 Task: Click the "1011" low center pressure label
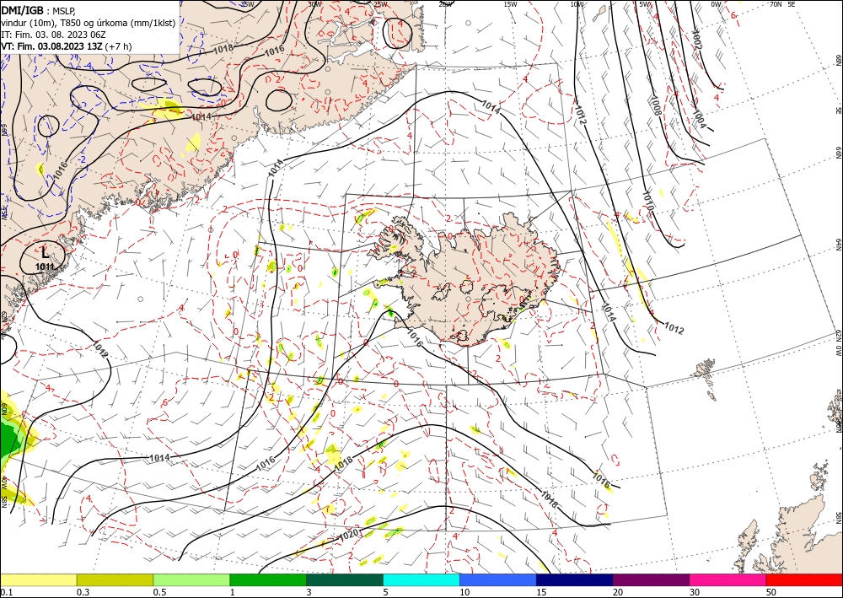[45, 267]
